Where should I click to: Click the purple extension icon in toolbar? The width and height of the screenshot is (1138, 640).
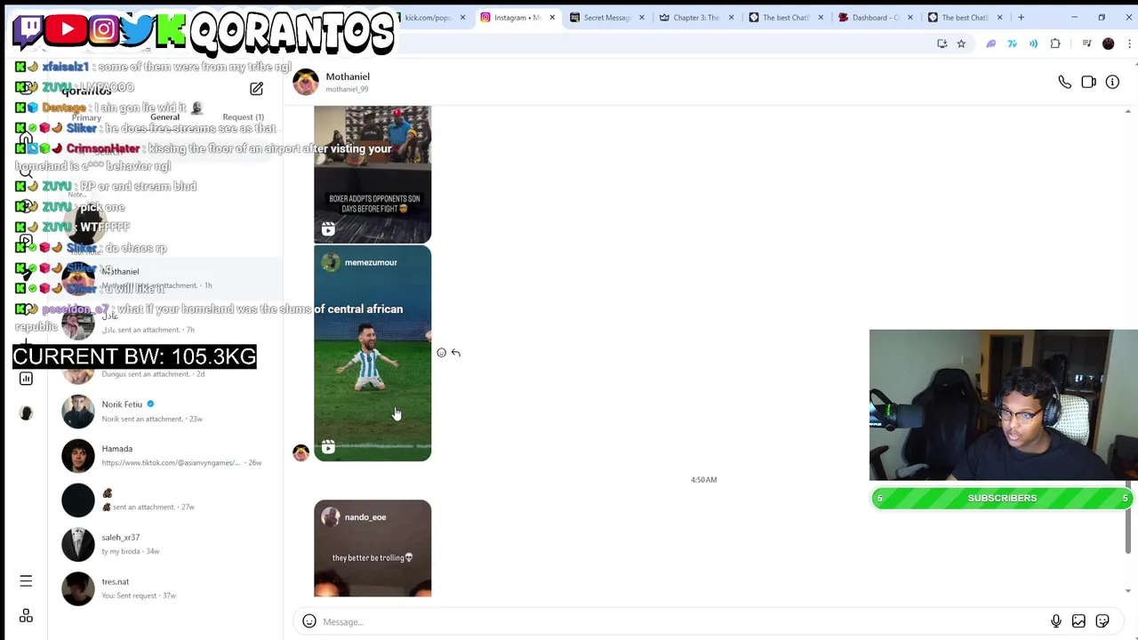(991, 44)
